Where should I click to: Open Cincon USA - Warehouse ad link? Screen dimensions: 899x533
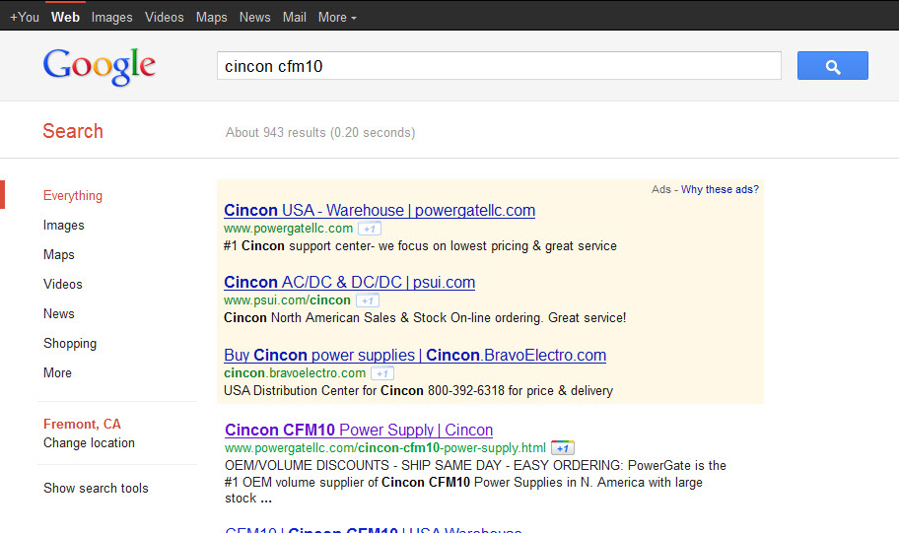(x=380, y=210)
